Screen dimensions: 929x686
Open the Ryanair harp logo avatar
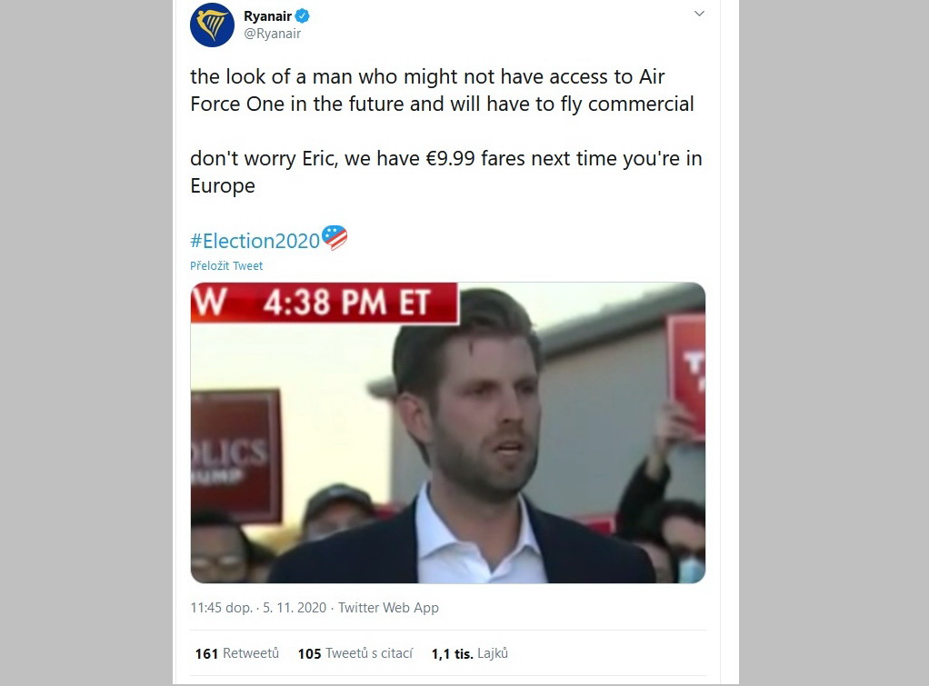tap(212, 25)
